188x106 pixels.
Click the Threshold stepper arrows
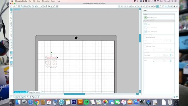171,55
